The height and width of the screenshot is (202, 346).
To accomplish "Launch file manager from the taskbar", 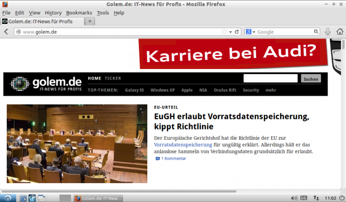I will point(23,198).
